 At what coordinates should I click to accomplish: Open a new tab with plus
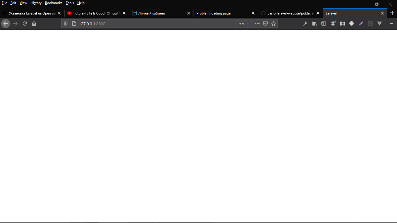coord(392,13)
